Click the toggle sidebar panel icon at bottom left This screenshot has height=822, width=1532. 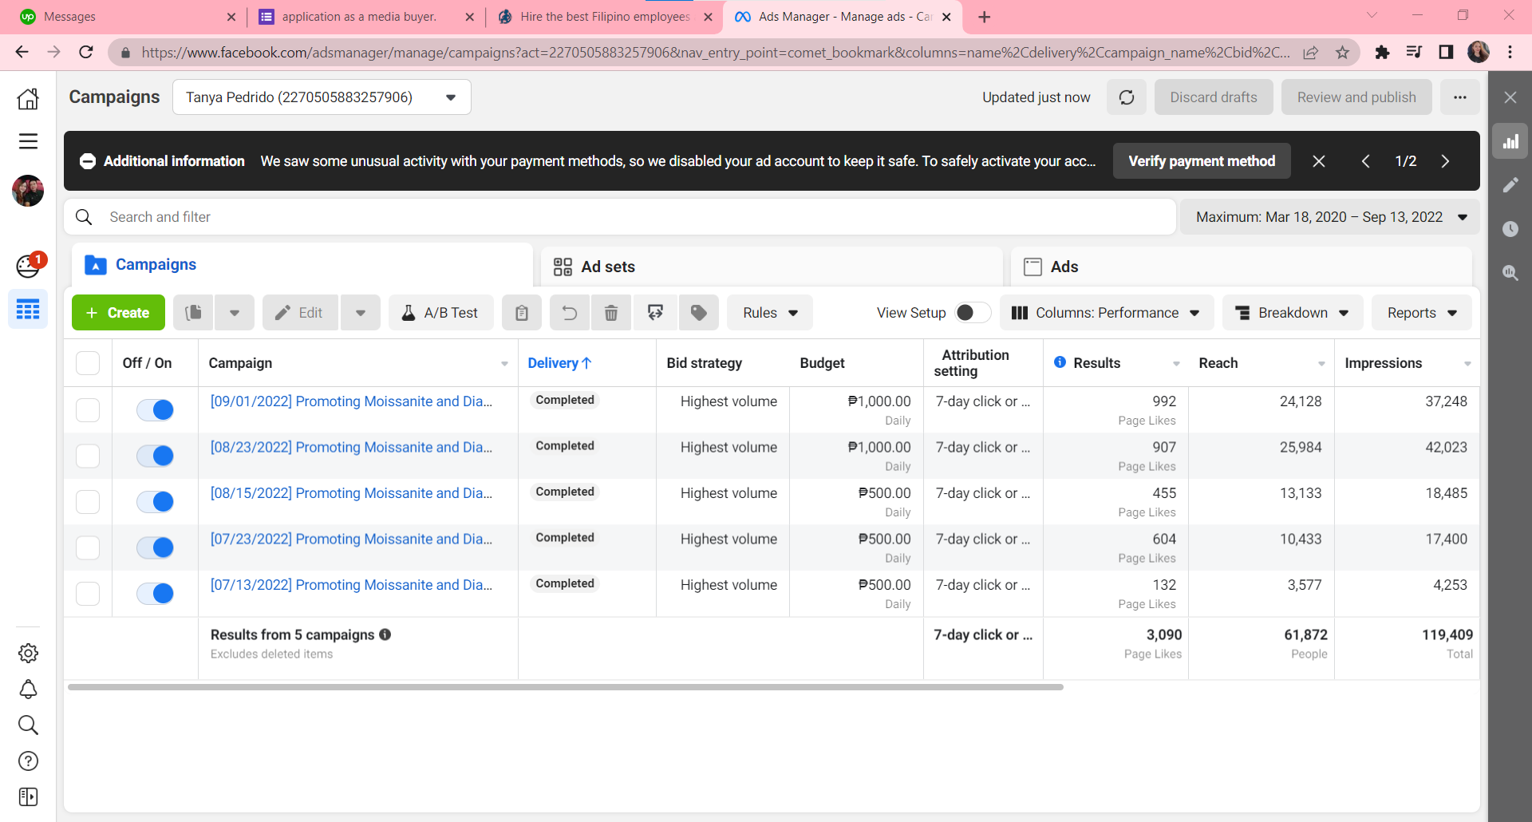point(28,796)
